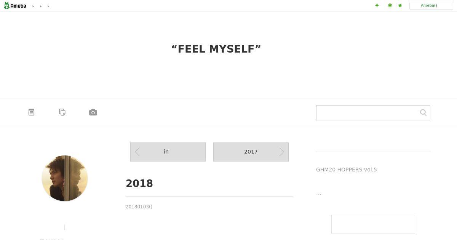Click the Ameba logo
Viewport: 457px width, 240px height.
[15, 6]
